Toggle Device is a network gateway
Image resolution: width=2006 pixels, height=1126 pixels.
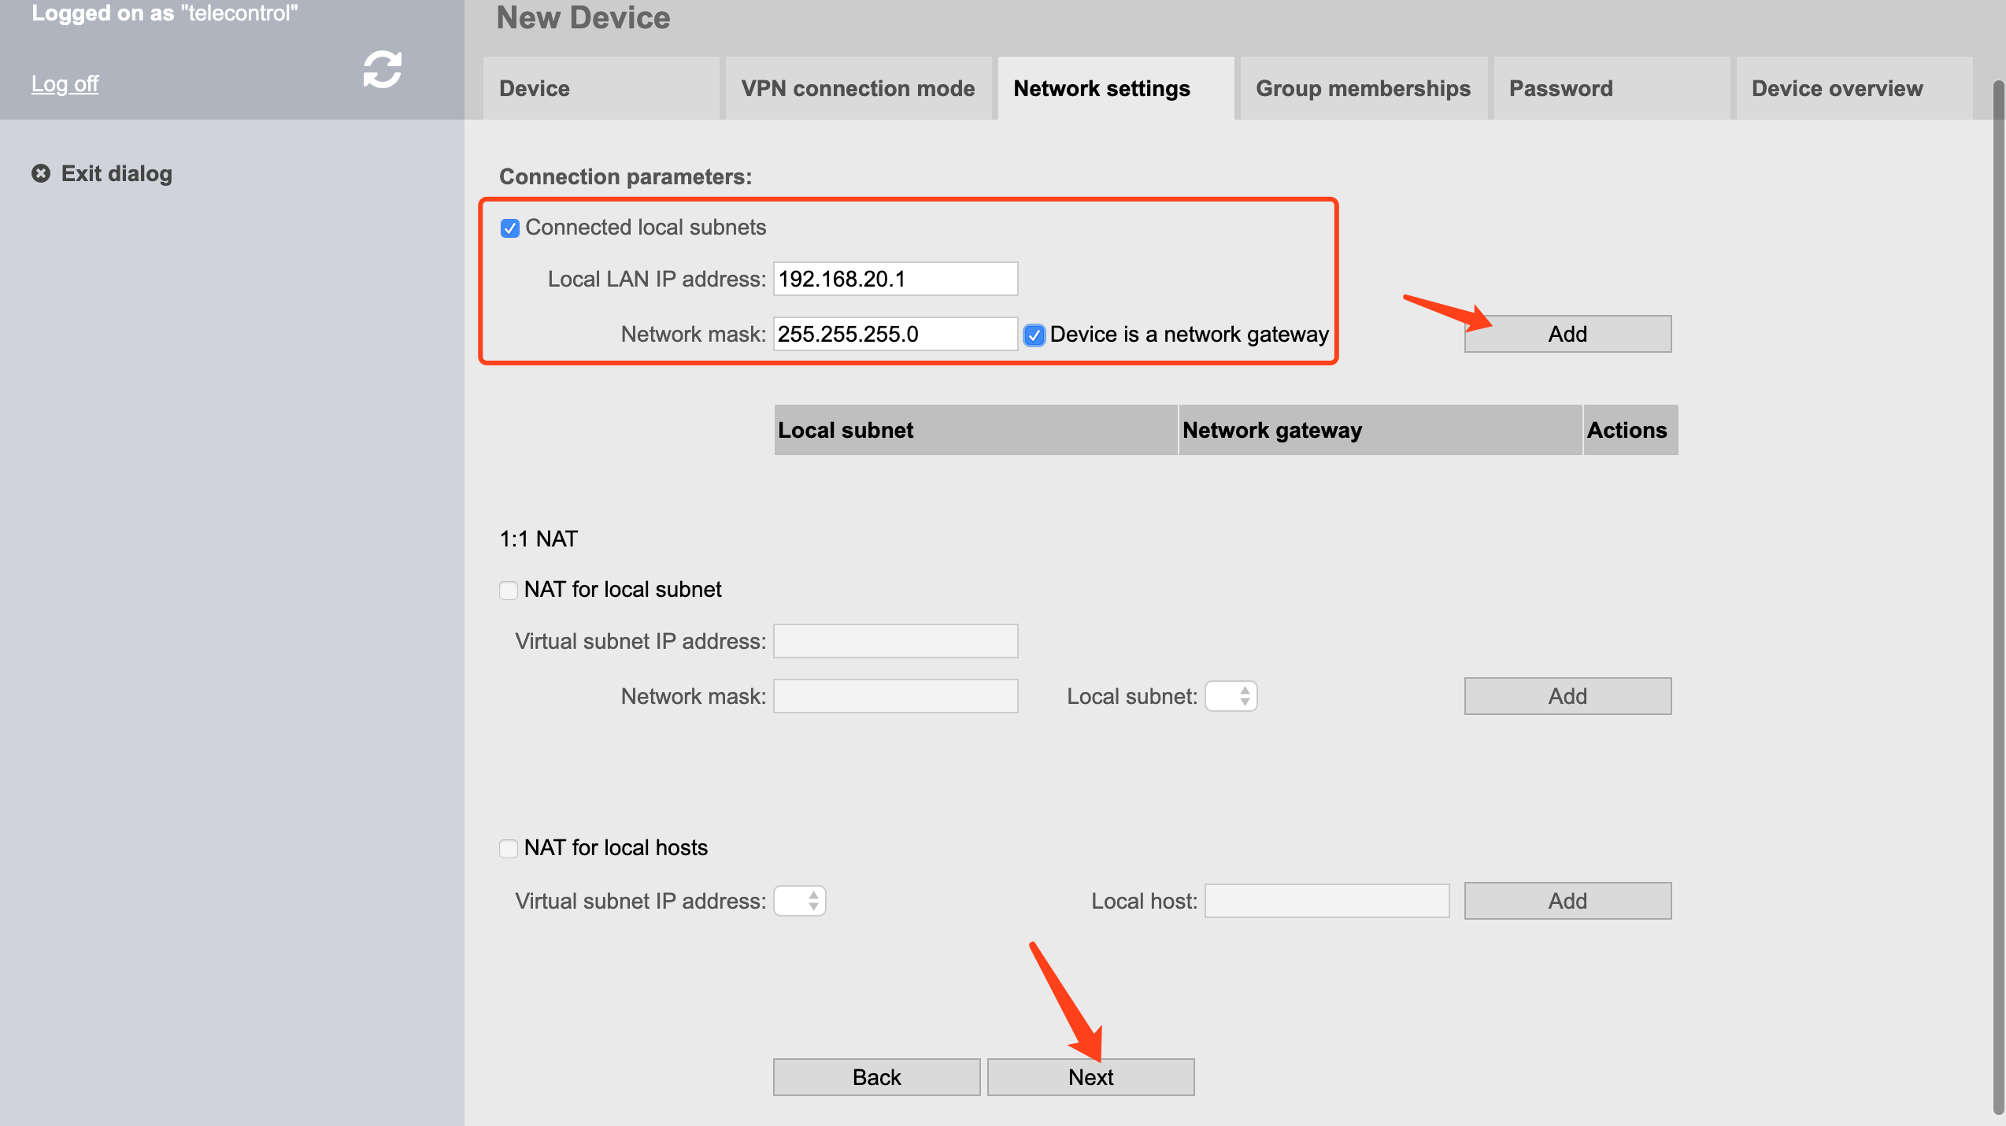1034,335
